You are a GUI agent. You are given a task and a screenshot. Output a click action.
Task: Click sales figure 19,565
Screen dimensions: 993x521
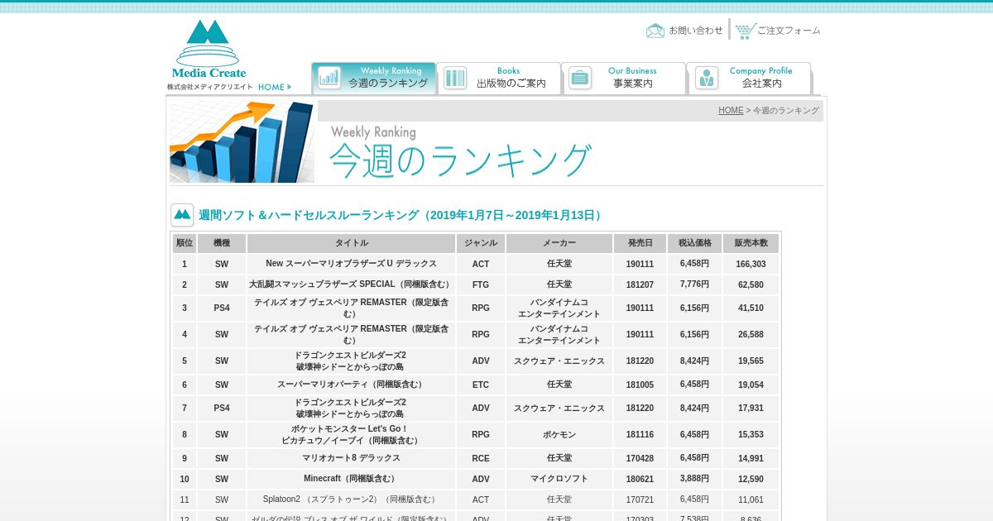[751, 361]
